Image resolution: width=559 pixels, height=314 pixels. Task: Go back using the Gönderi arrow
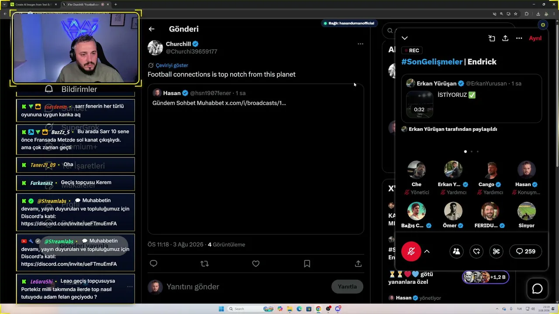coord(152,29)
